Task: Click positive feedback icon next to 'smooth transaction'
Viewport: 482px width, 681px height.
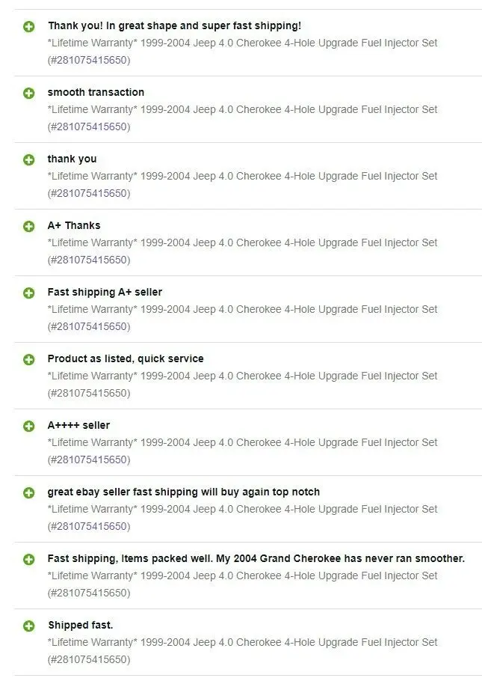Action: 28,93
